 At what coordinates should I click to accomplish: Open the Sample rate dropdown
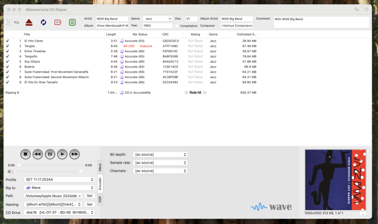coord(160,163)
